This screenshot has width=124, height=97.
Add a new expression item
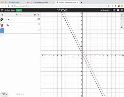[x=2, y=15]
